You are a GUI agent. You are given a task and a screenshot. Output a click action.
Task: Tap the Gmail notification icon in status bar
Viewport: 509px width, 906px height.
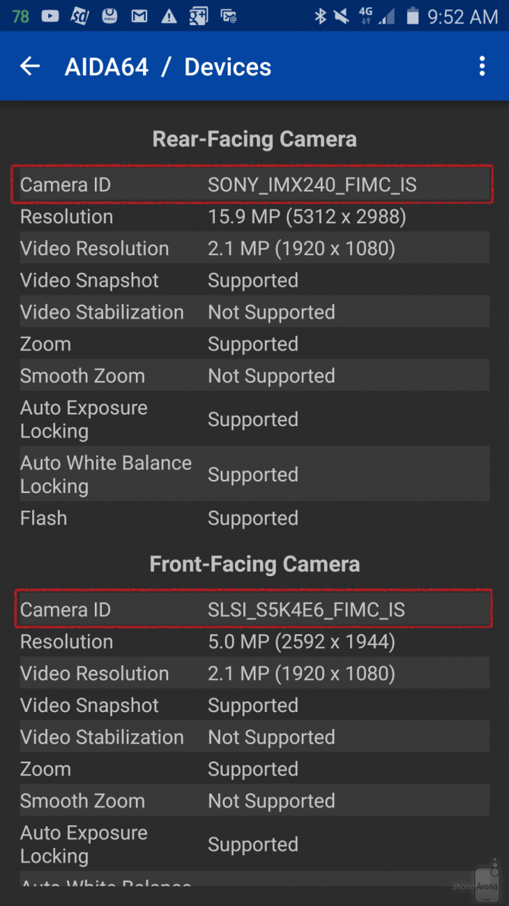tap(139, 16)
